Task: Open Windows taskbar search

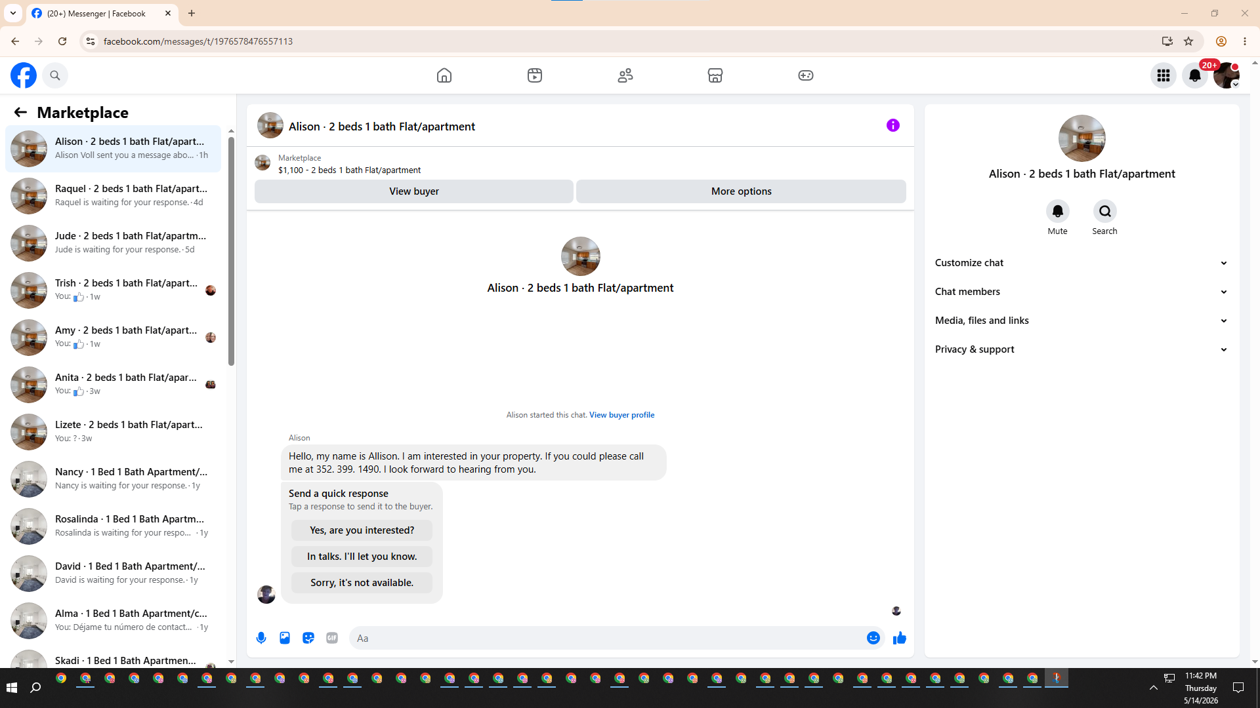Action: (36, 688)
